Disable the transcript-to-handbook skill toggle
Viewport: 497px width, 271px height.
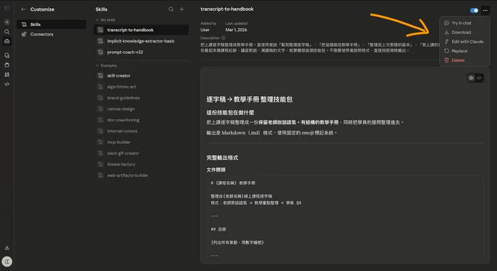(474, 11)
